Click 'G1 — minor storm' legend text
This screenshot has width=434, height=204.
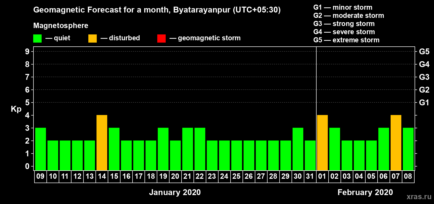343,7
